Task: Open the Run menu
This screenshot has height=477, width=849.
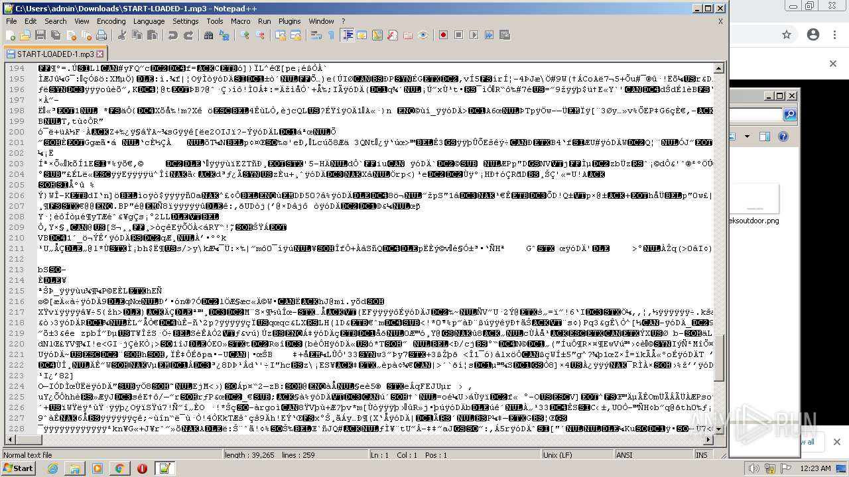Action: pos(265,21)
